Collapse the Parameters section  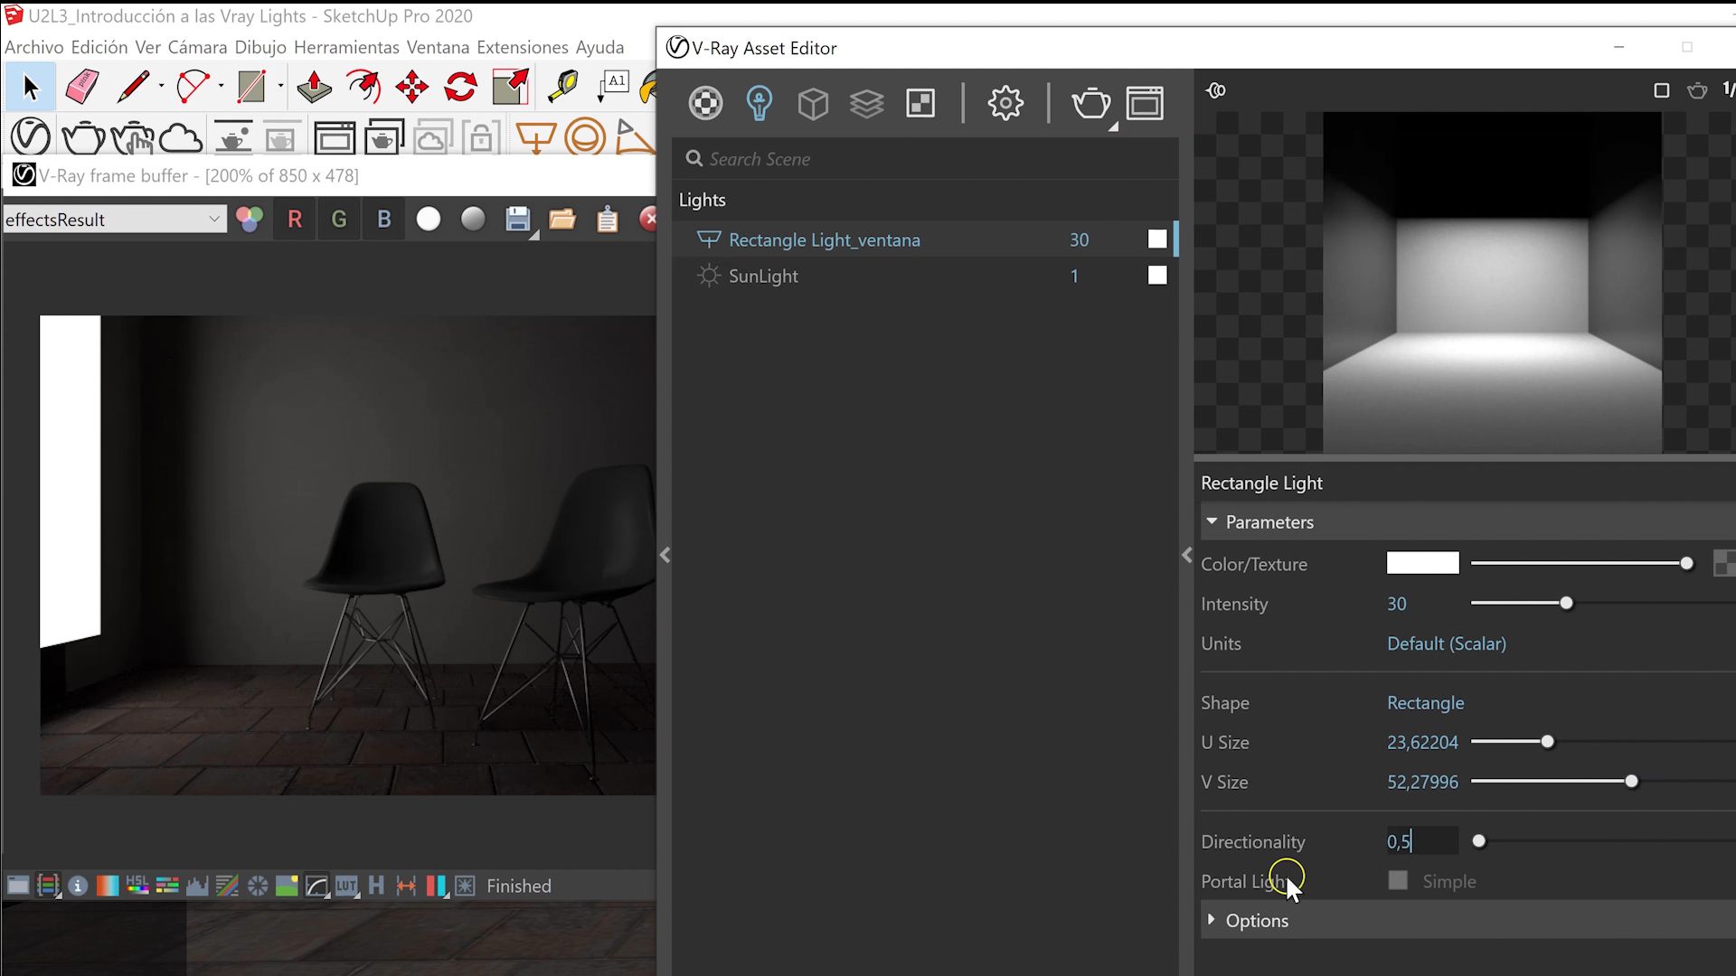1212,521
